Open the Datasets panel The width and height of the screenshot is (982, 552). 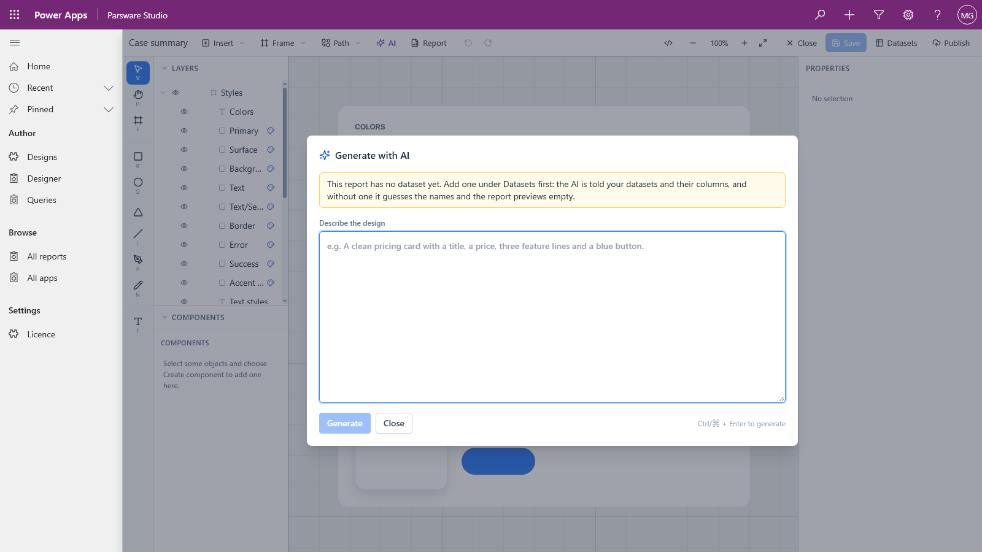click(896, 43)
